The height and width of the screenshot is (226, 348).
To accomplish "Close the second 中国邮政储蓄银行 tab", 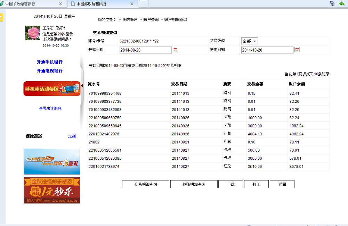I will click(132, 4).
